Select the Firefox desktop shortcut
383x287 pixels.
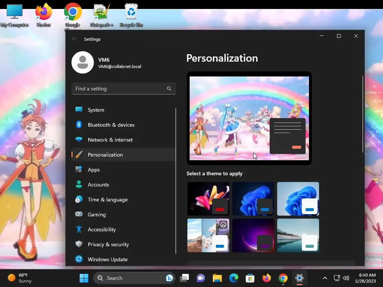[x=43, y=15]
